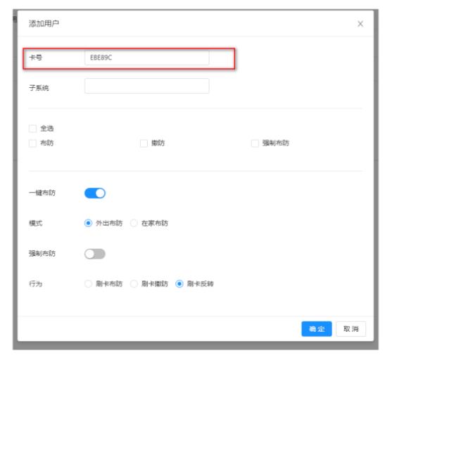Click the 子系统 field label

click(x=38, y=87)
